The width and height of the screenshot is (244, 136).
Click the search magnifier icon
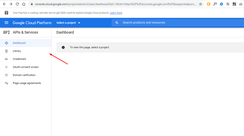tap(117, 23)
